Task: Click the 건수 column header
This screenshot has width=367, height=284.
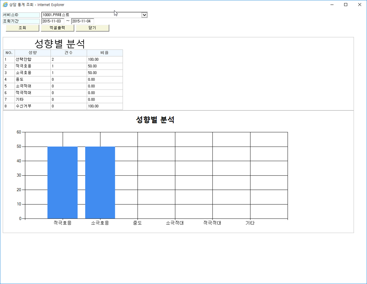Action: (69, 53)
